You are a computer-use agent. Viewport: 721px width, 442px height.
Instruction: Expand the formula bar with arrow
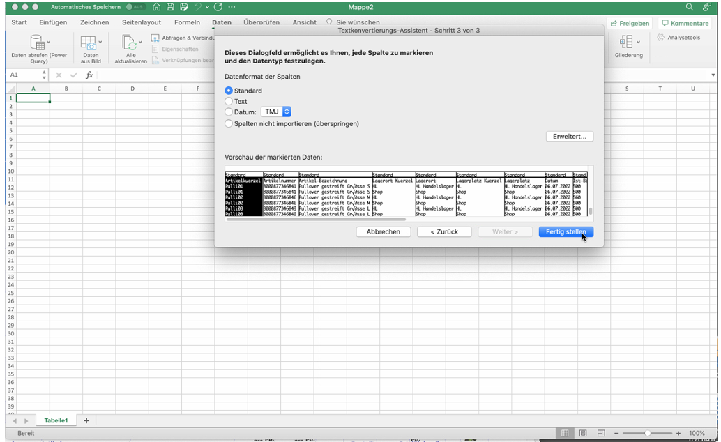pos(713,75)
